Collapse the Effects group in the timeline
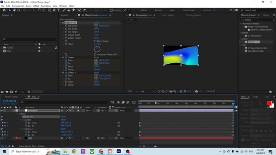This screenshot has width=276, height=155. [x=17, y=114]
